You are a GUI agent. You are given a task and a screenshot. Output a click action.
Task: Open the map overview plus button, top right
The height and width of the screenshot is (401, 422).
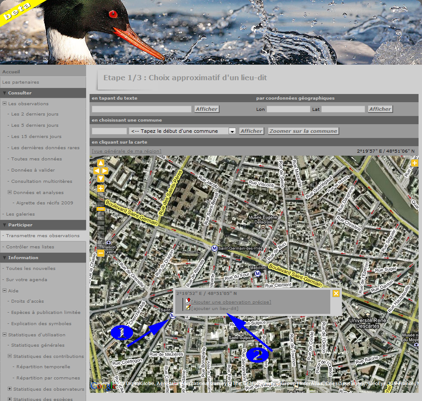(x=414, y=163)
